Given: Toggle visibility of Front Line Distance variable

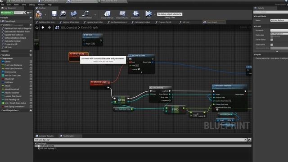Looking at the screenshot, I should [31, 65].
